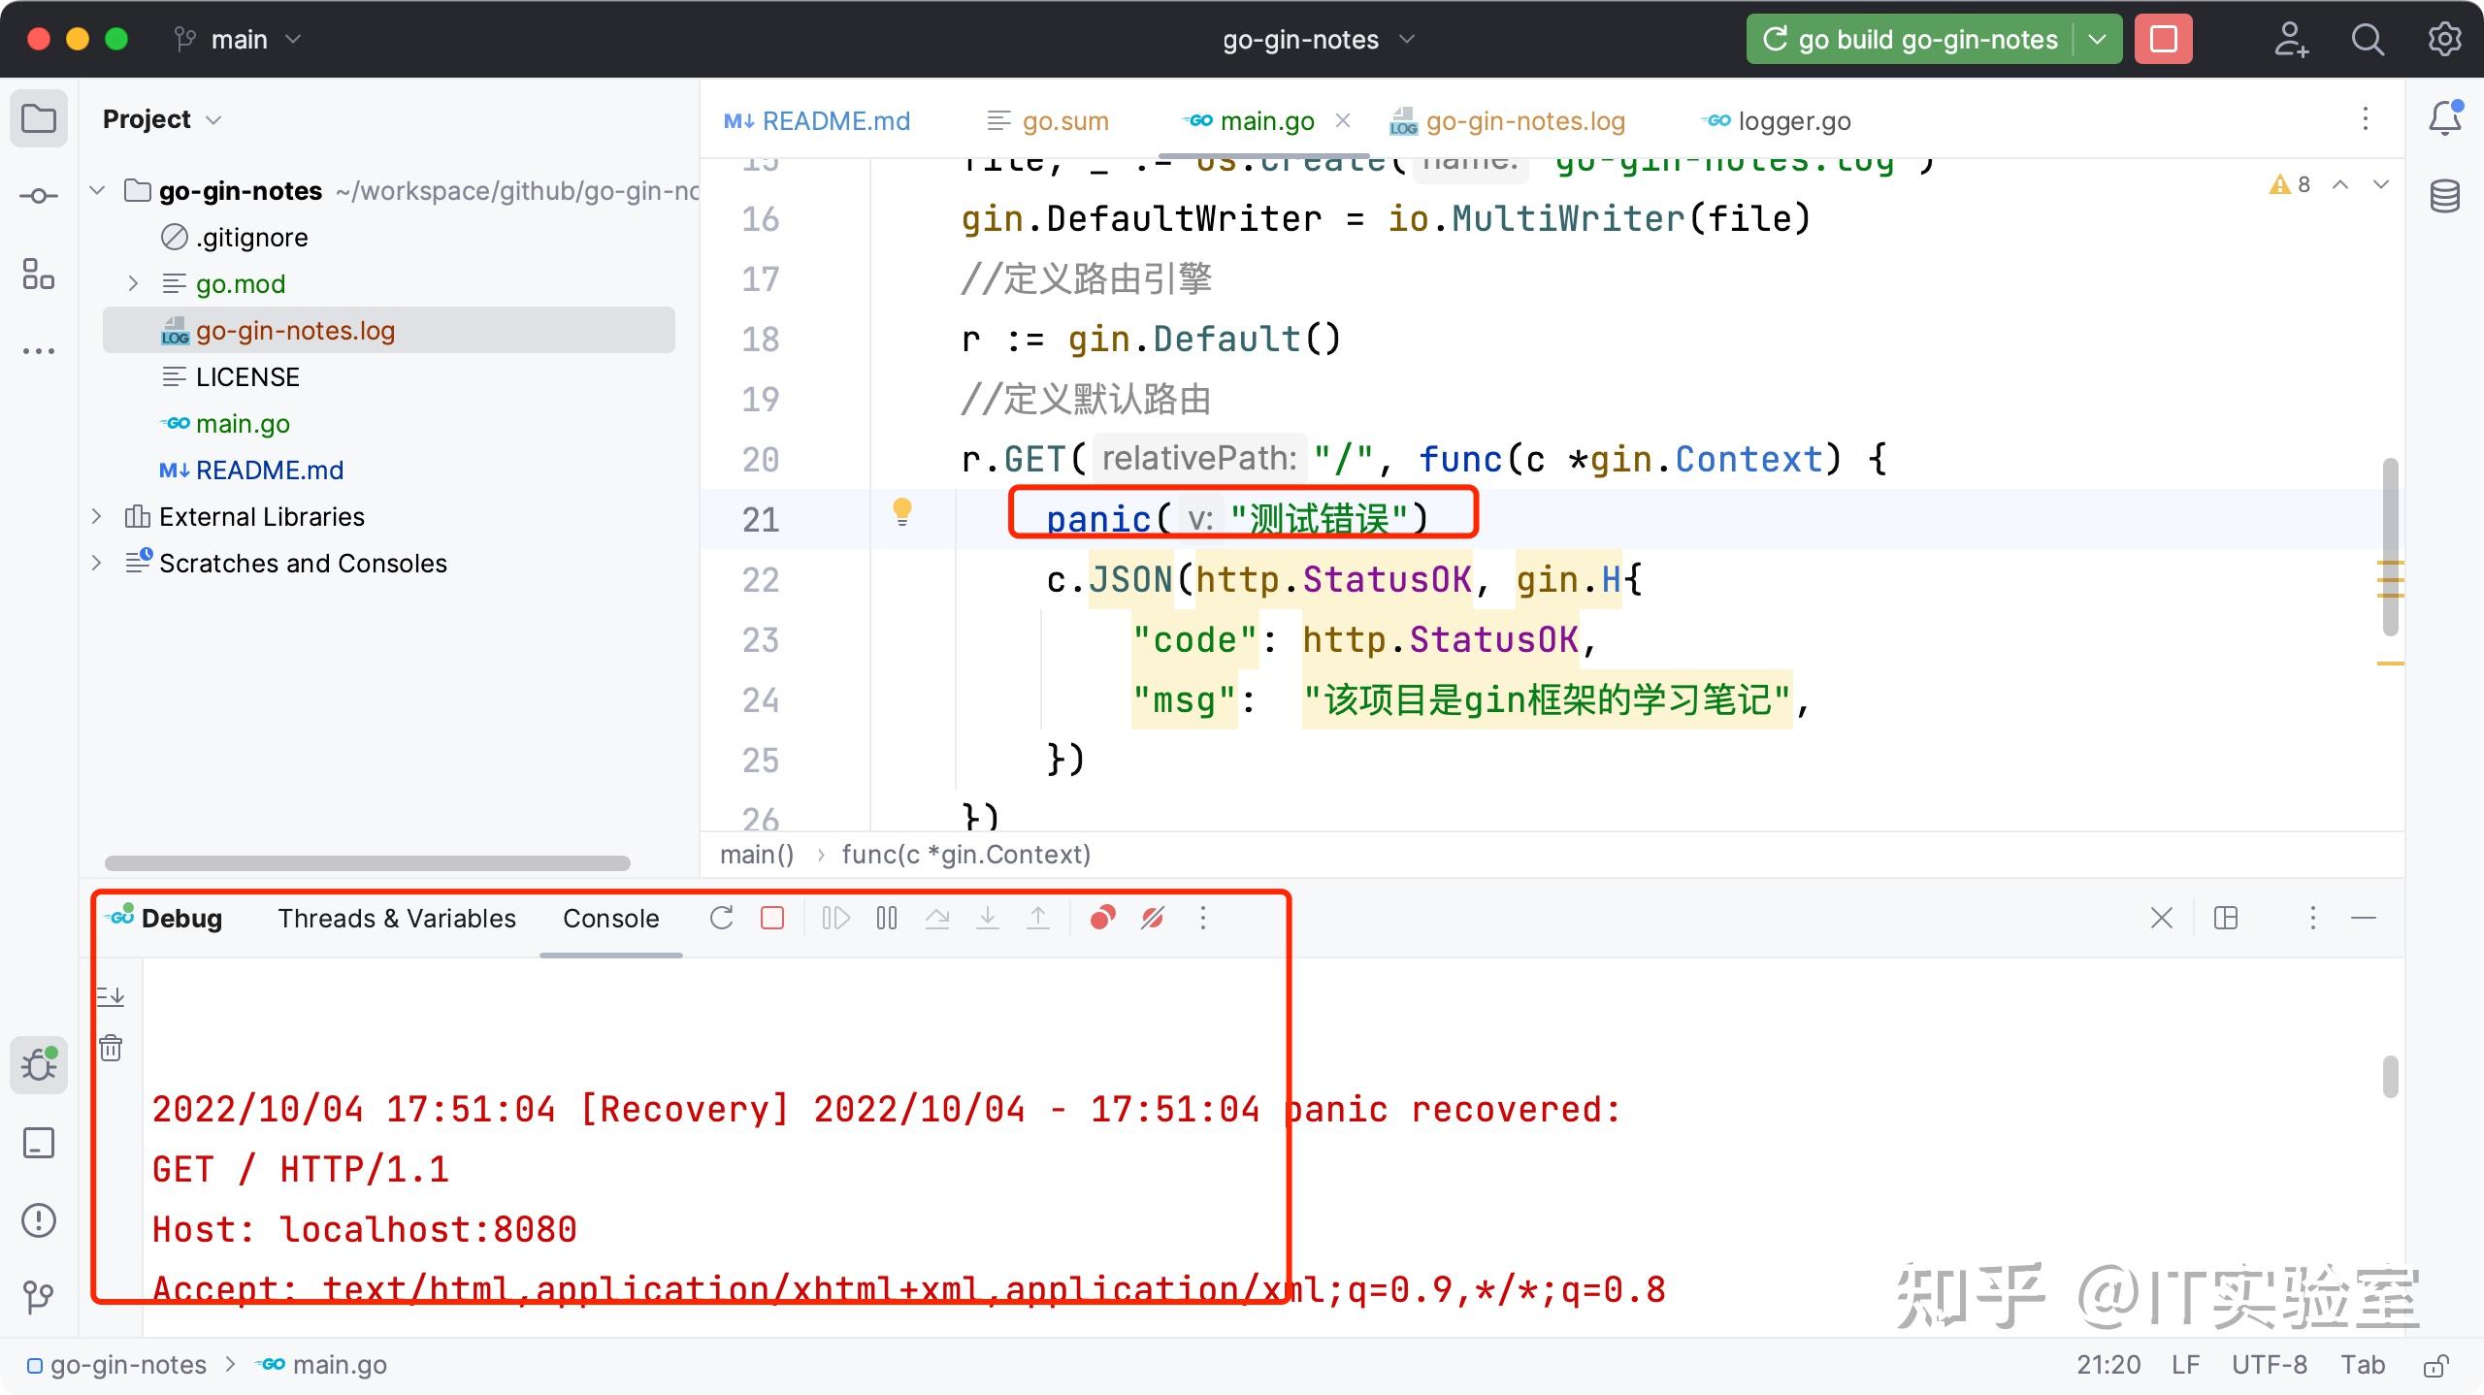
Task: Toggle scroll to end in console
Action: pos(111,995)
